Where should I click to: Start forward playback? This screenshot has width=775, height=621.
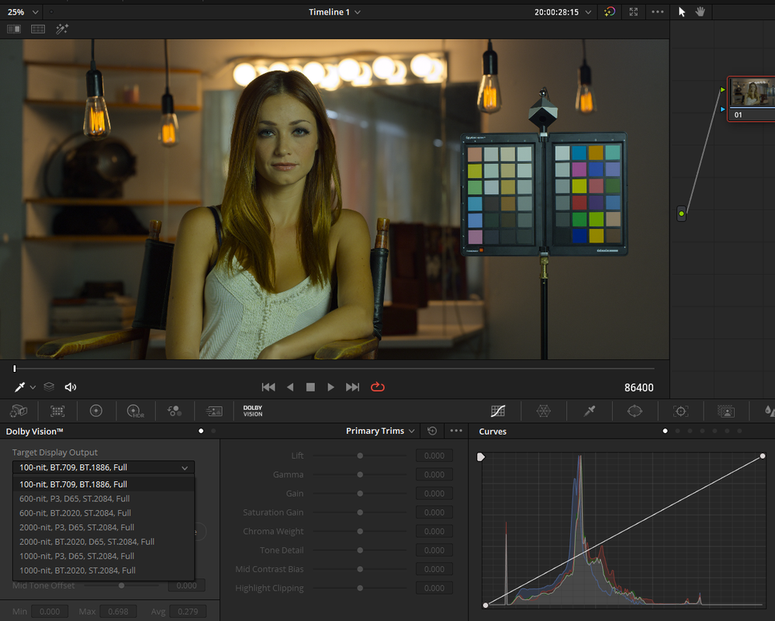click(330, 387)
